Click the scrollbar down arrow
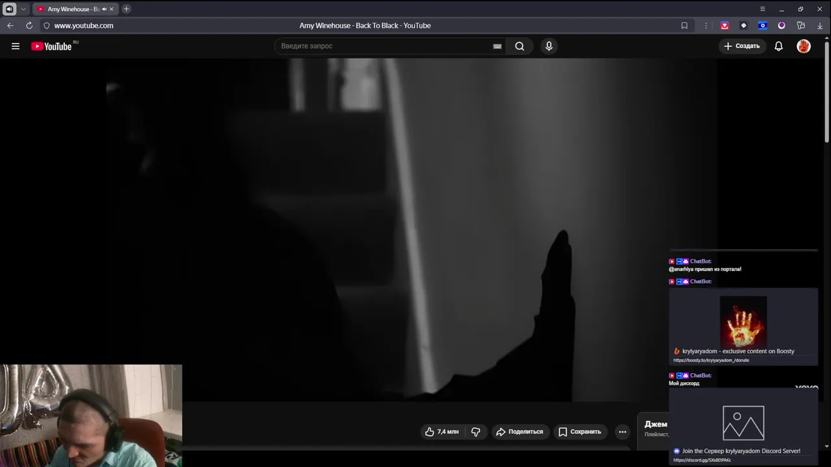The width and height of the screenshot is (831, 467). 826,446
